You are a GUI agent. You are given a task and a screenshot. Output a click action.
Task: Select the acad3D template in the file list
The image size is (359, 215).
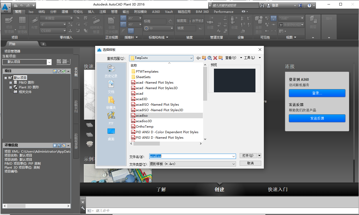[141, 99]
